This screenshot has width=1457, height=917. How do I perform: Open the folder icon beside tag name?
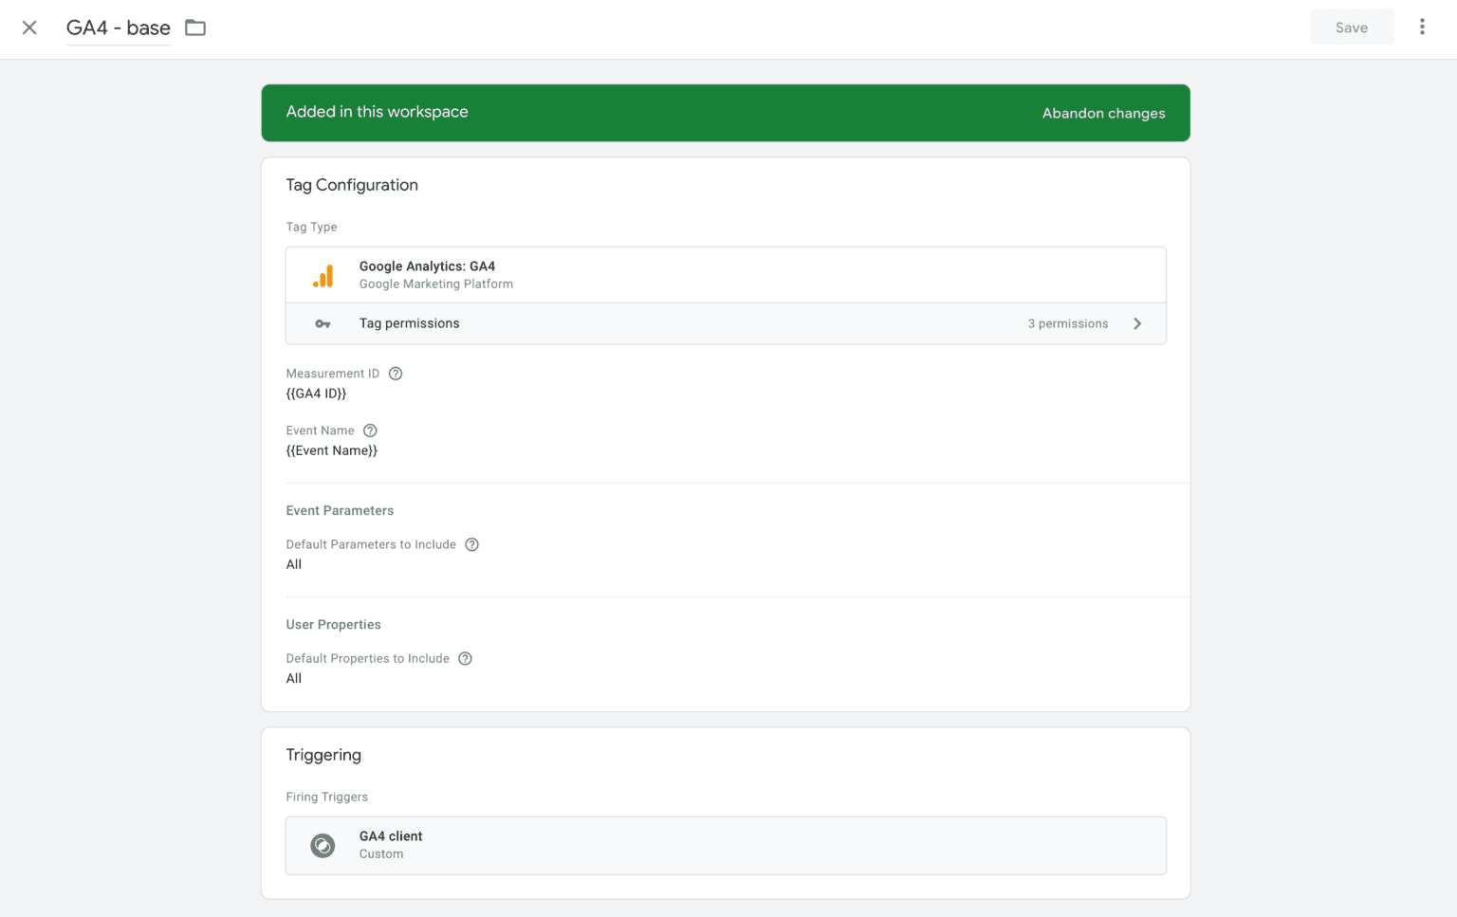(x=195, y=28)
